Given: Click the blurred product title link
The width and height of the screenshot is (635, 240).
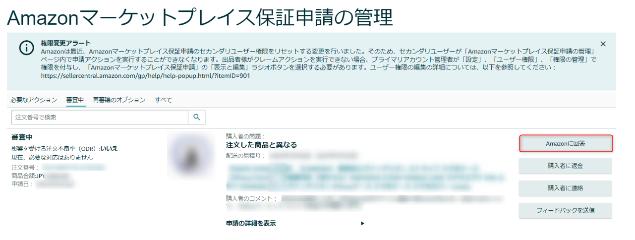Looking at the screenshot, I should click(x=366, y=178).
